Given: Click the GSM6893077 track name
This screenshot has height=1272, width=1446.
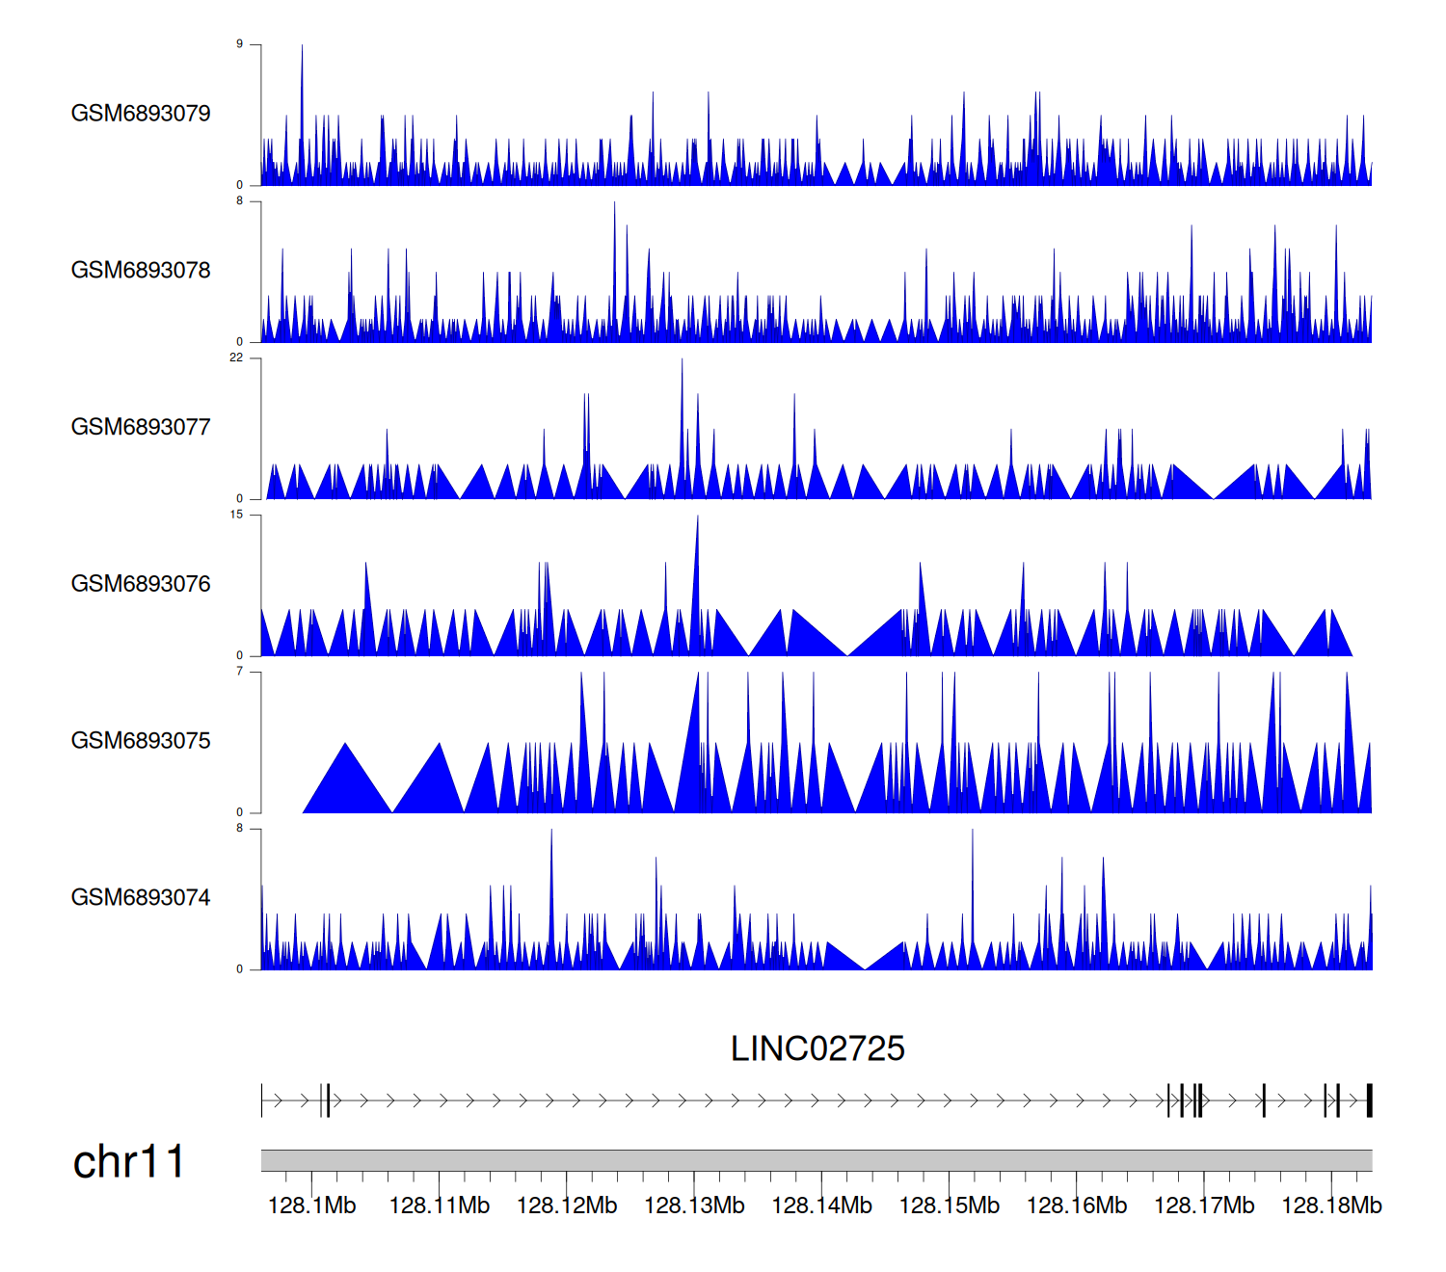Looking at the screenshot, I should (141, 428).
